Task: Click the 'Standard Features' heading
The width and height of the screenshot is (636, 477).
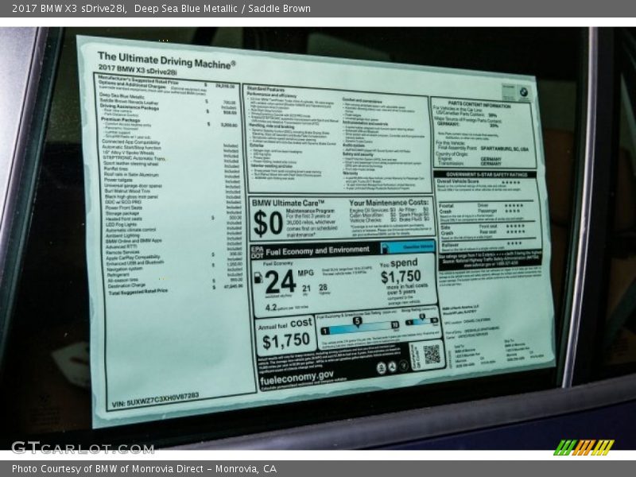Action: click(x=266, y=88)
